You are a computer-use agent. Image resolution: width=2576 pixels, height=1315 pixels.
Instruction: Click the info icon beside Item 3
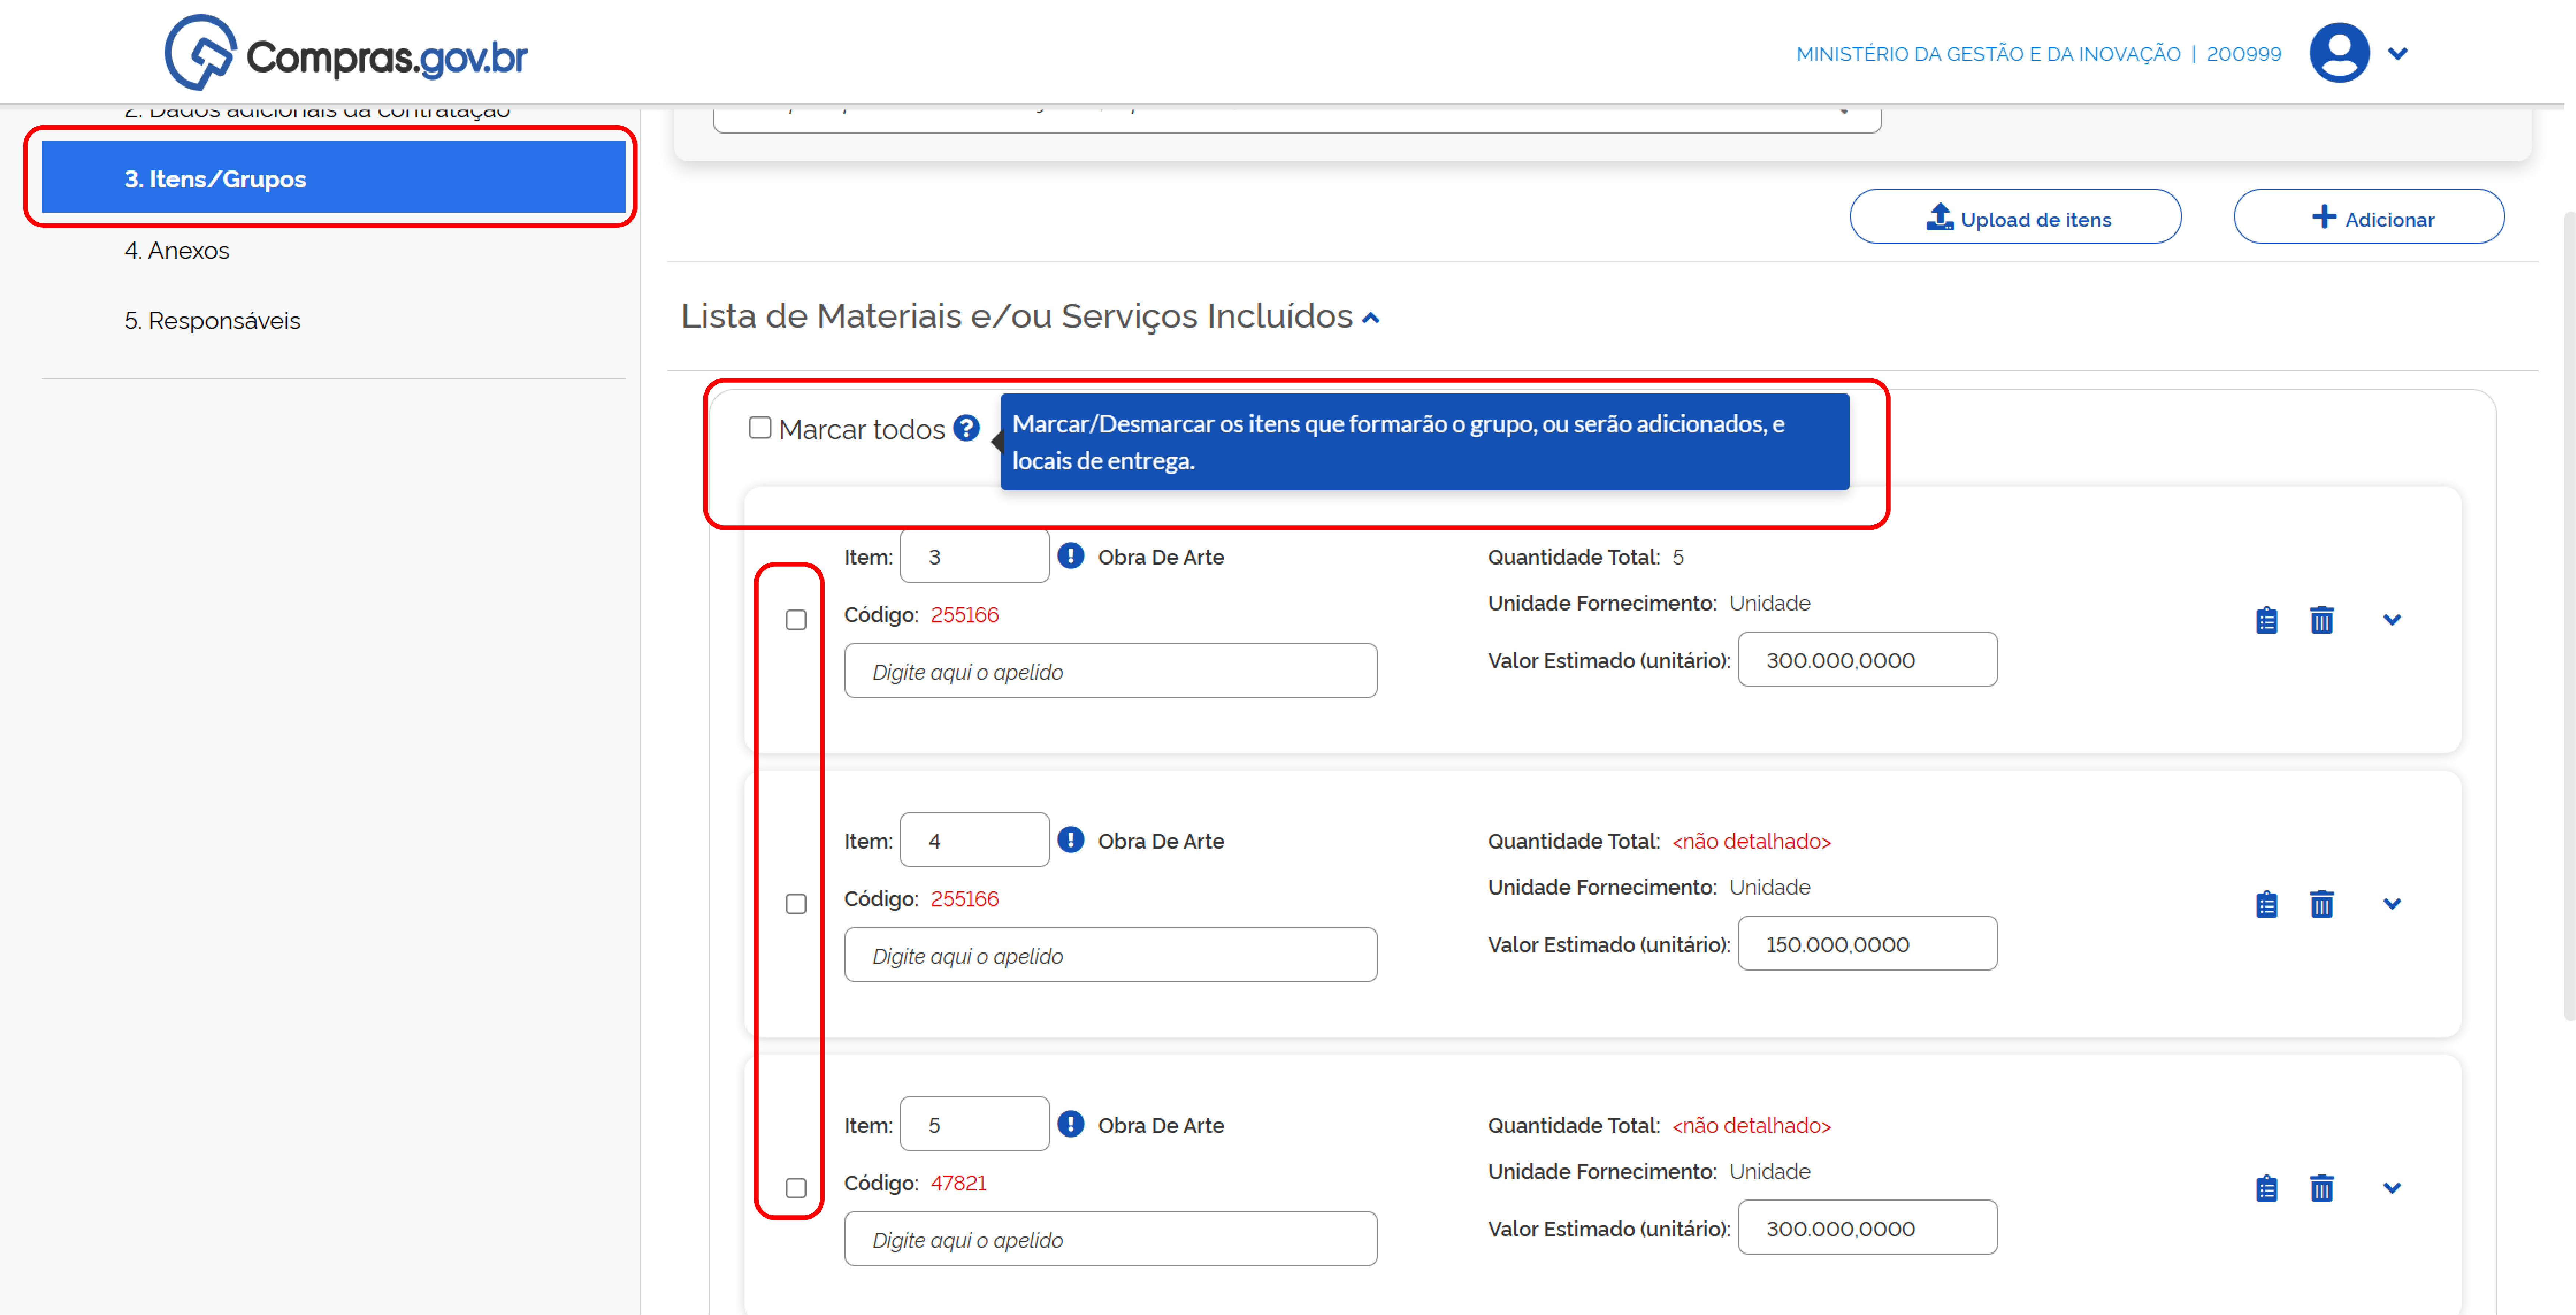[1071, 556]
